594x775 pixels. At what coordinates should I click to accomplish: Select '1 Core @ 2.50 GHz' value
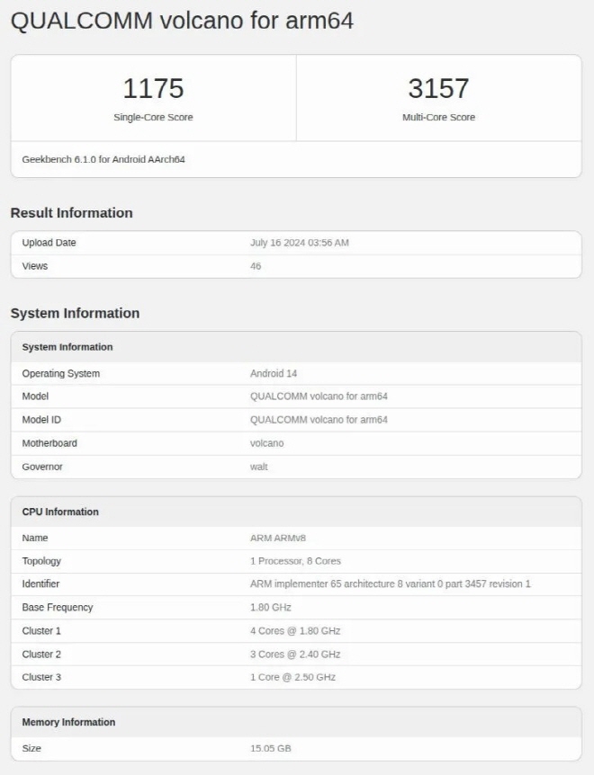tap(292, 677)
